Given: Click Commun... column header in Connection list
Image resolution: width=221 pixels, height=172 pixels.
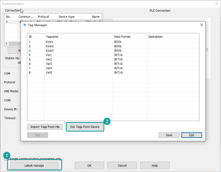Looking at the screenshot, I should click(26, 17).
